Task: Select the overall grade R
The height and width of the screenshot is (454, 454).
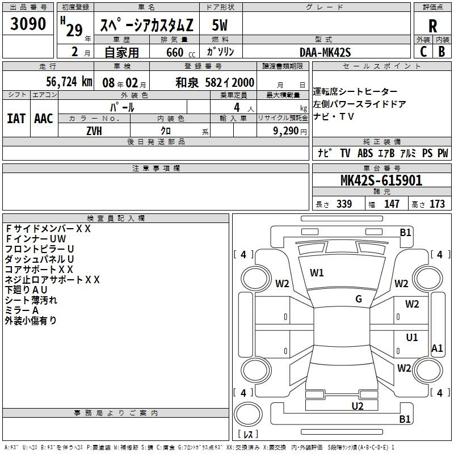Action: point(432,26)
